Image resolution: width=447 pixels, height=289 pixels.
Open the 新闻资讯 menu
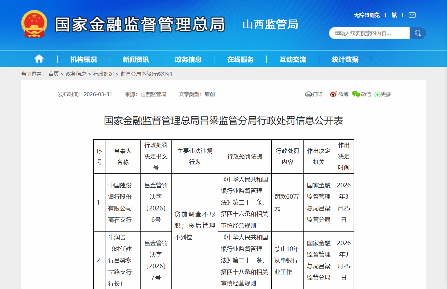click(x=136, y=59)
